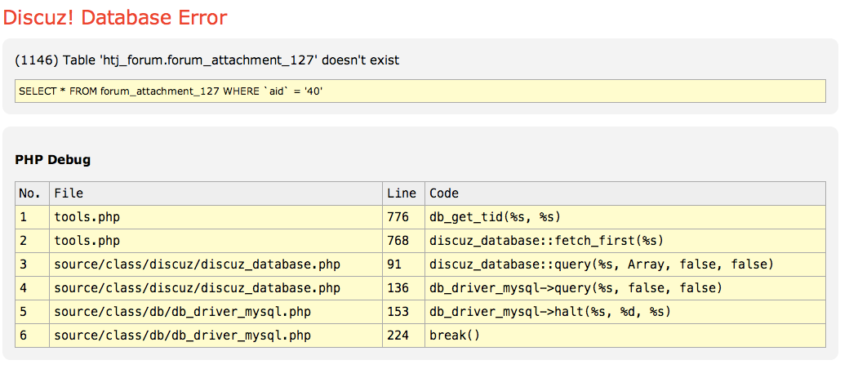Select code 'db_get_tid(%s, %s)'
Image resolution: width=849 pixels, height=369 pixels.
(x=495, y=217)
